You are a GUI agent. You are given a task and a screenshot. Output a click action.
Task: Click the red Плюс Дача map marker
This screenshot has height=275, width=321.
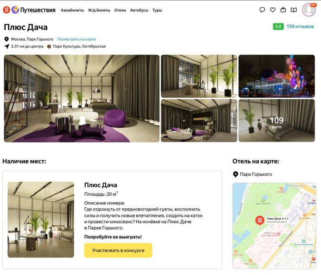coord(260,221)
